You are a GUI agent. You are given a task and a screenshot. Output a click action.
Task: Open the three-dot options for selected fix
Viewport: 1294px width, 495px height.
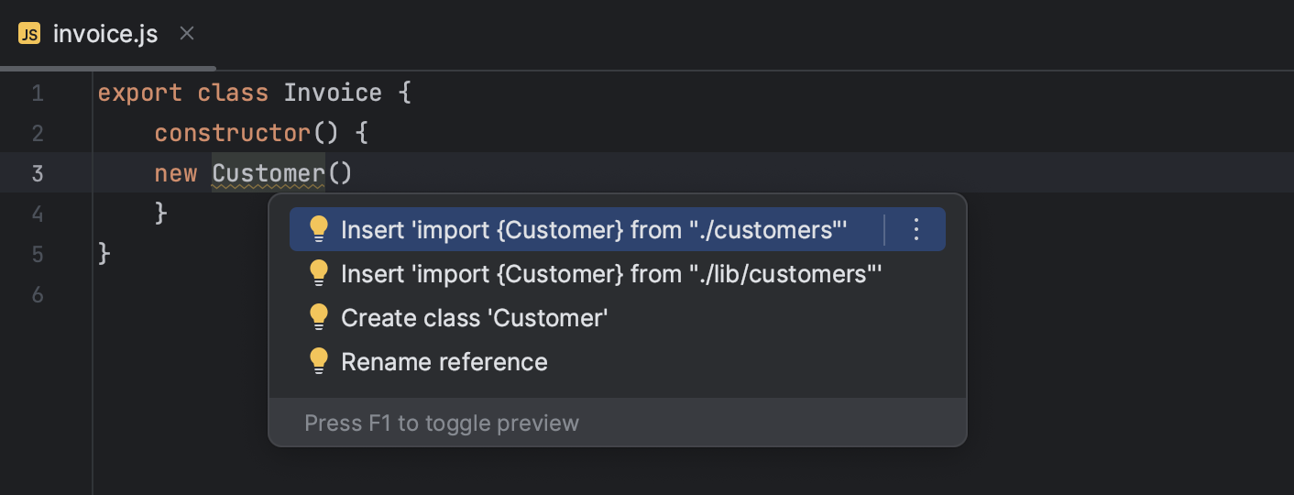(916, 229)
